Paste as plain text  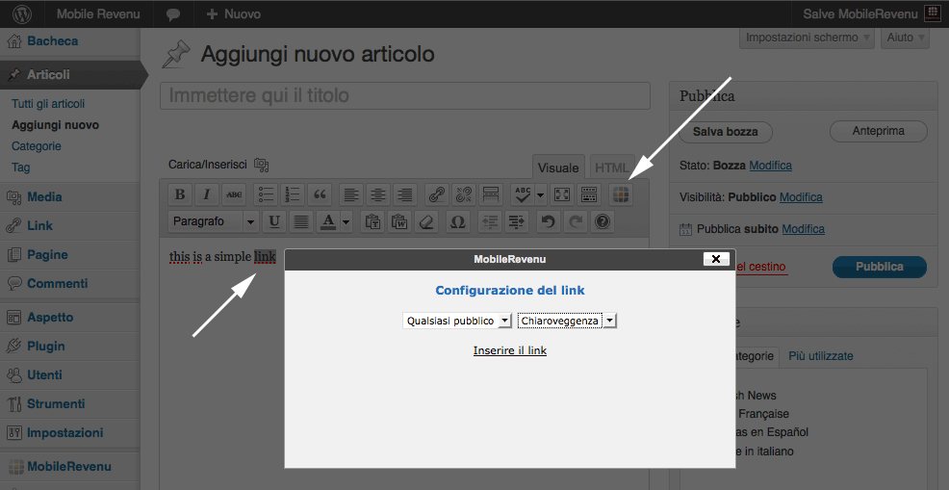coord(372,221)
